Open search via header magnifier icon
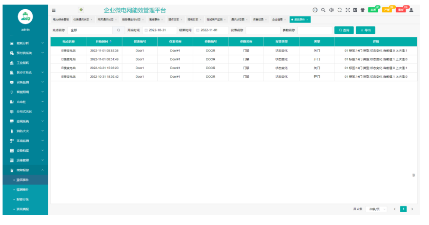 323,10
